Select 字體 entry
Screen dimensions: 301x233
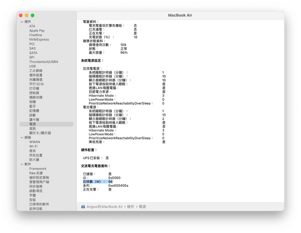point(32,195)
